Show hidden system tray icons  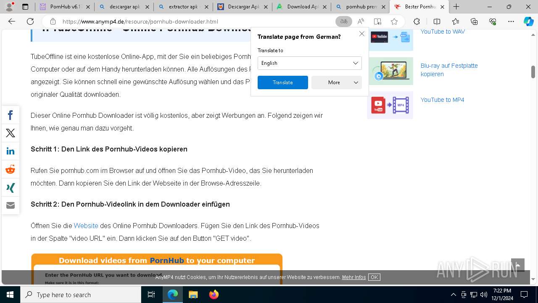point(453,295)
